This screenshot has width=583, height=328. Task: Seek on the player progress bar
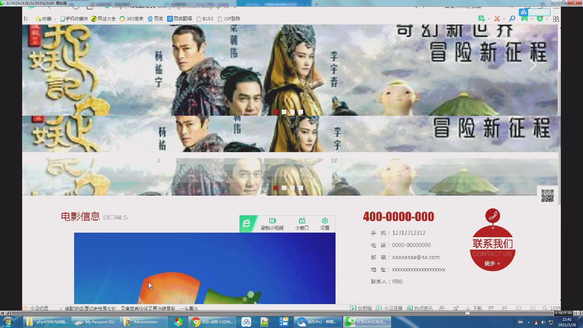pyautogui.click(x=283, y=313)
